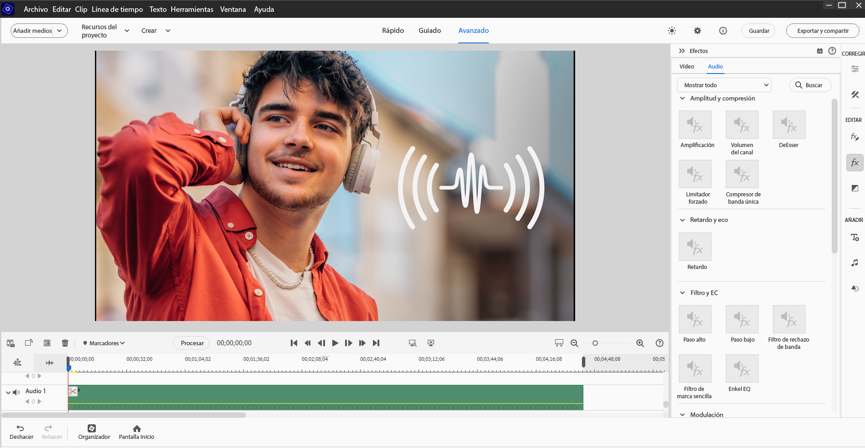Play the video with the play button
The height and width of the screenshot is (448, 865).
pyautogui.click(x=335, y=343)
